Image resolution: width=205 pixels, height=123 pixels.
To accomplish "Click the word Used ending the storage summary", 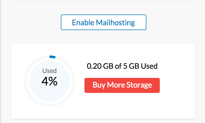I will (149, 66).
